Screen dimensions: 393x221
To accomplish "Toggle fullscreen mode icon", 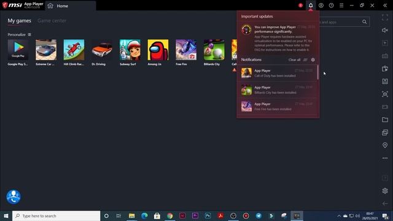I will pyautogui.click(x=385, y=17).
